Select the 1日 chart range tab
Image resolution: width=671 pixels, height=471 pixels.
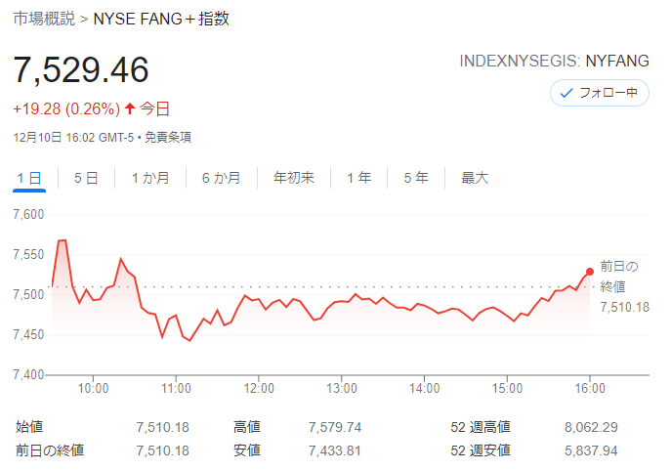point(29,178)
